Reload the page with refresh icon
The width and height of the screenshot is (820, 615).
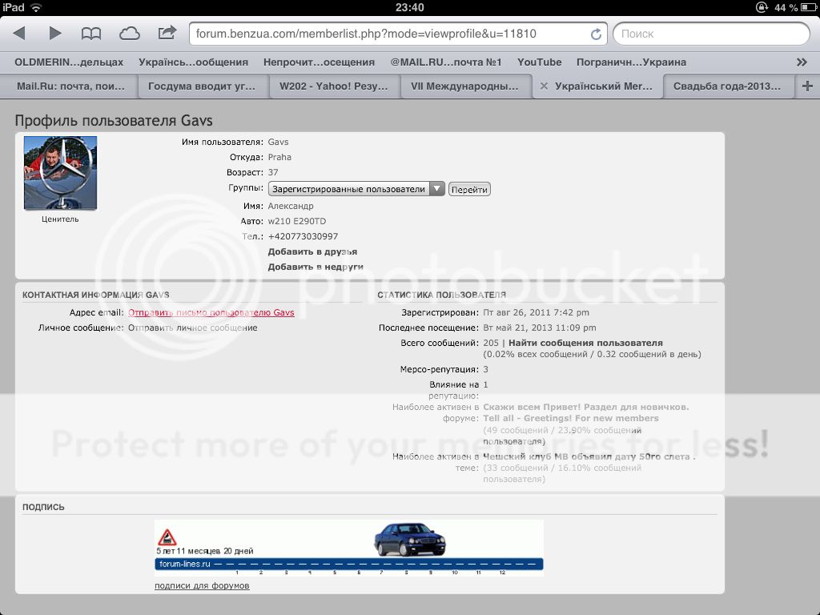click(x=596, y=34)
